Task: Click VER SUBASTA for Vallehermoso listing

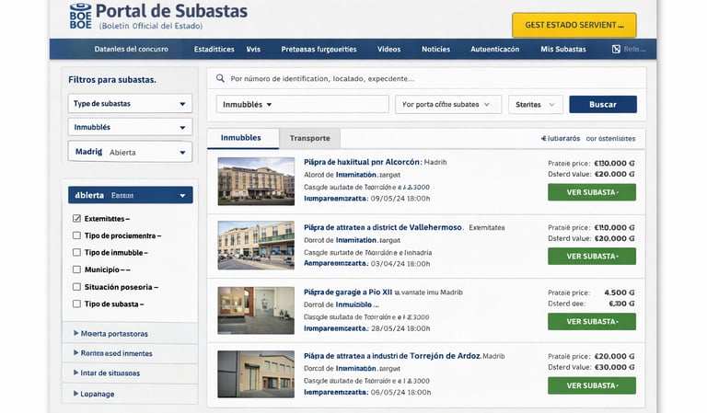Action: coord(592,257)
